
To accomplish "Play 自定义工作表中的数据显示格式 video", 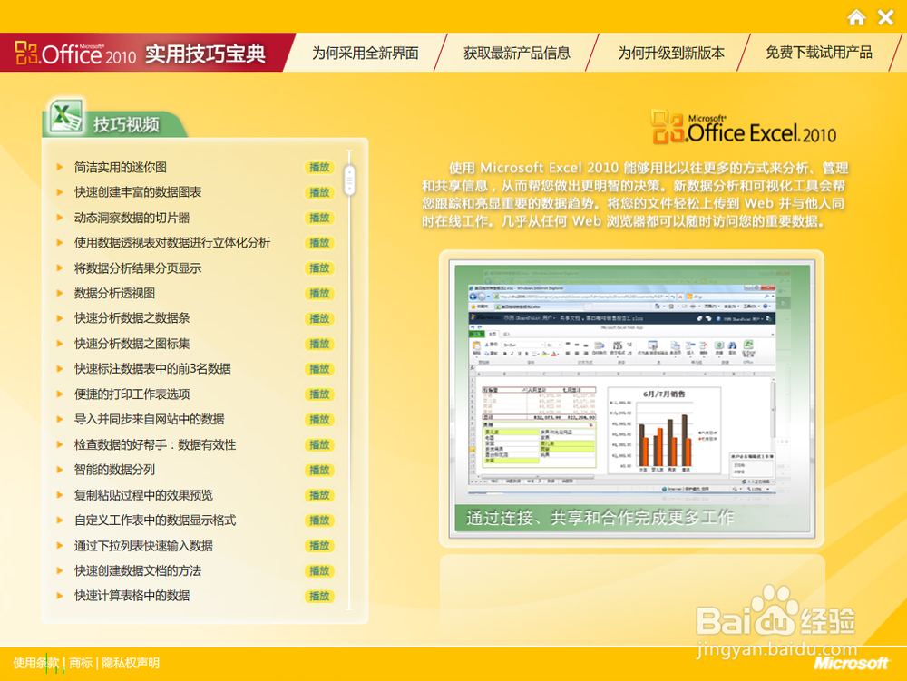I will pyautogui.click(x=319, y=520).
